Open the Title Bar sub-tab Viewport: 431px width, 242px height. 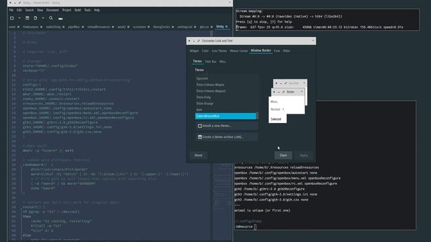coord(211,62)
